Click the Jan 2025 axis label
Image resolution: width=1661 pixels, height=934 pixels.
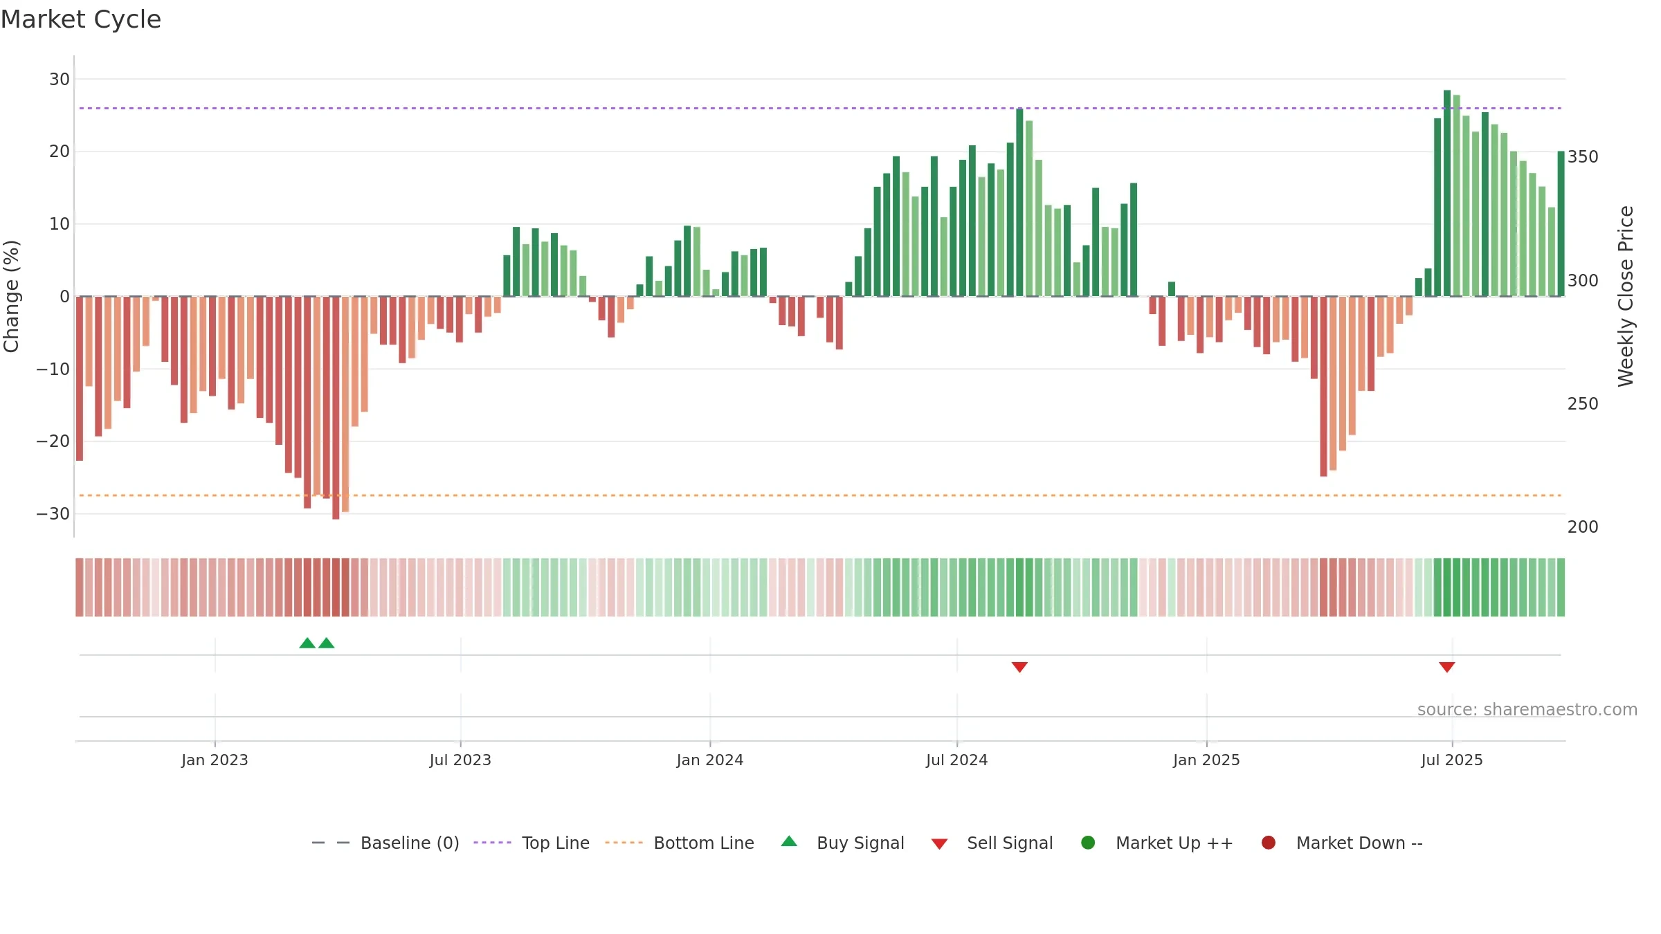1206,760
